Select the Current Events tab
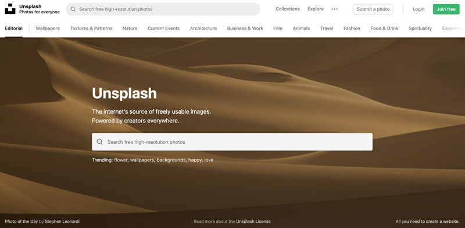The width and height of the screenshot is (465, 228). 163,28
